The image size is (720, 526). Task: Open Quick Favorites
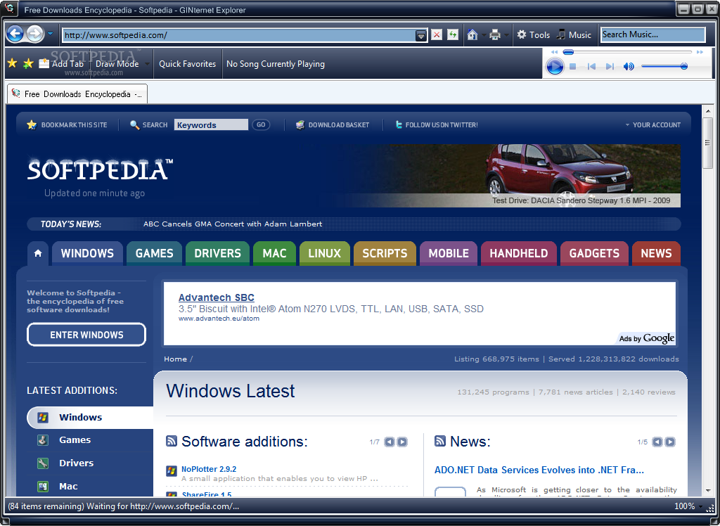(187, 64)
